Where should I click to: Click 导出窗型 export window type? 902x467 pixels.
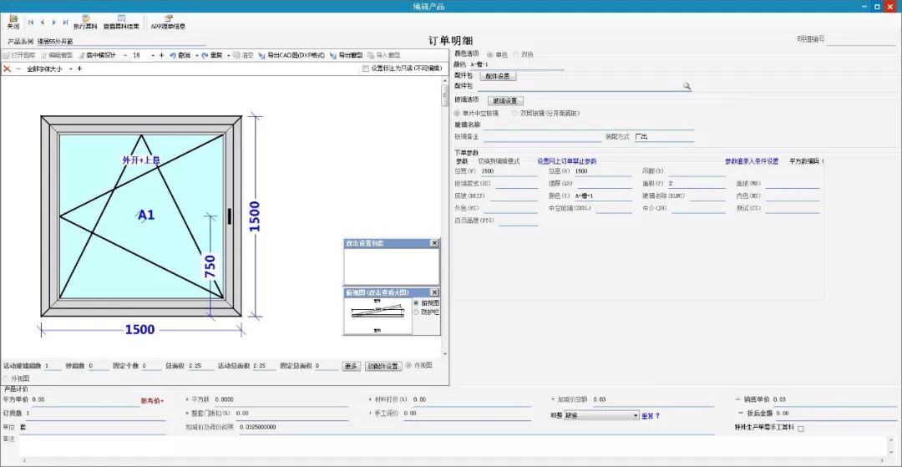click(x=347, y=55)
